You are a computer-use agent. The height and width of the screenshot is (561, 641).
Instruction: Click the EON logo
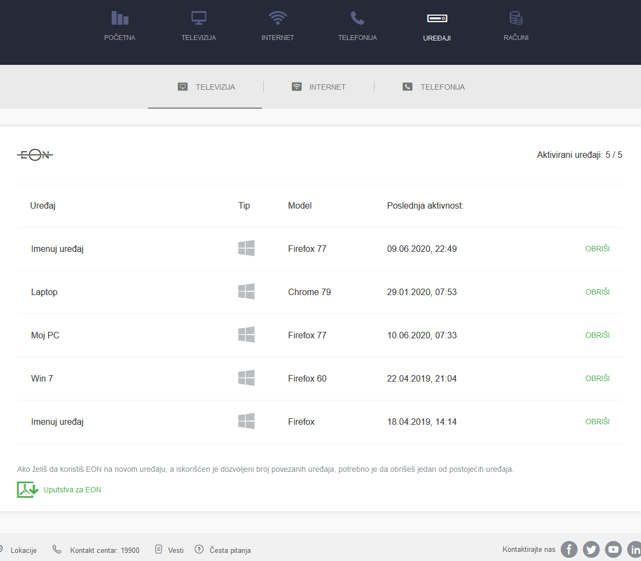tap(35, 155)
